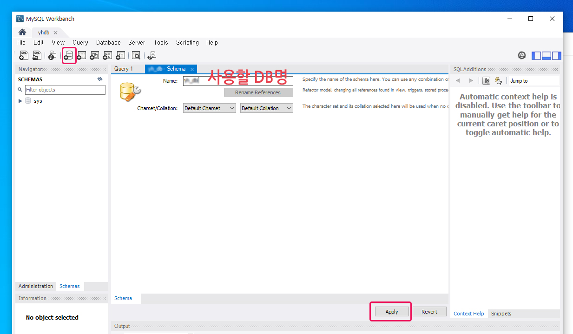
Task: Click the Apply button
Action: coord(392,312)
